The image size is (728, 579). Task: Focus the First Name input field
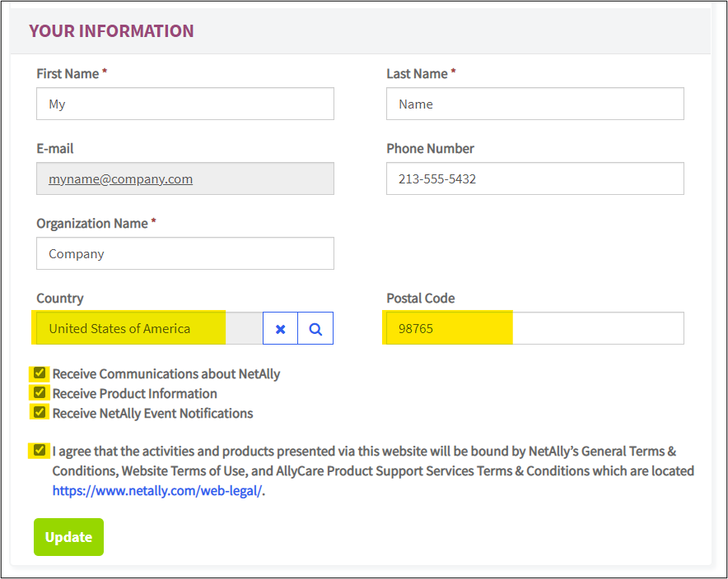click(185, 104)
